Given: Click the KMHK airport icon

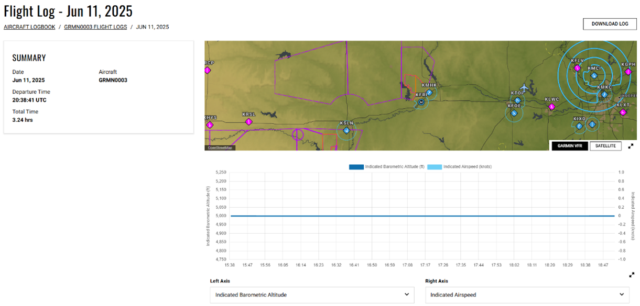Looking at the screenshot, I should 429,93.
